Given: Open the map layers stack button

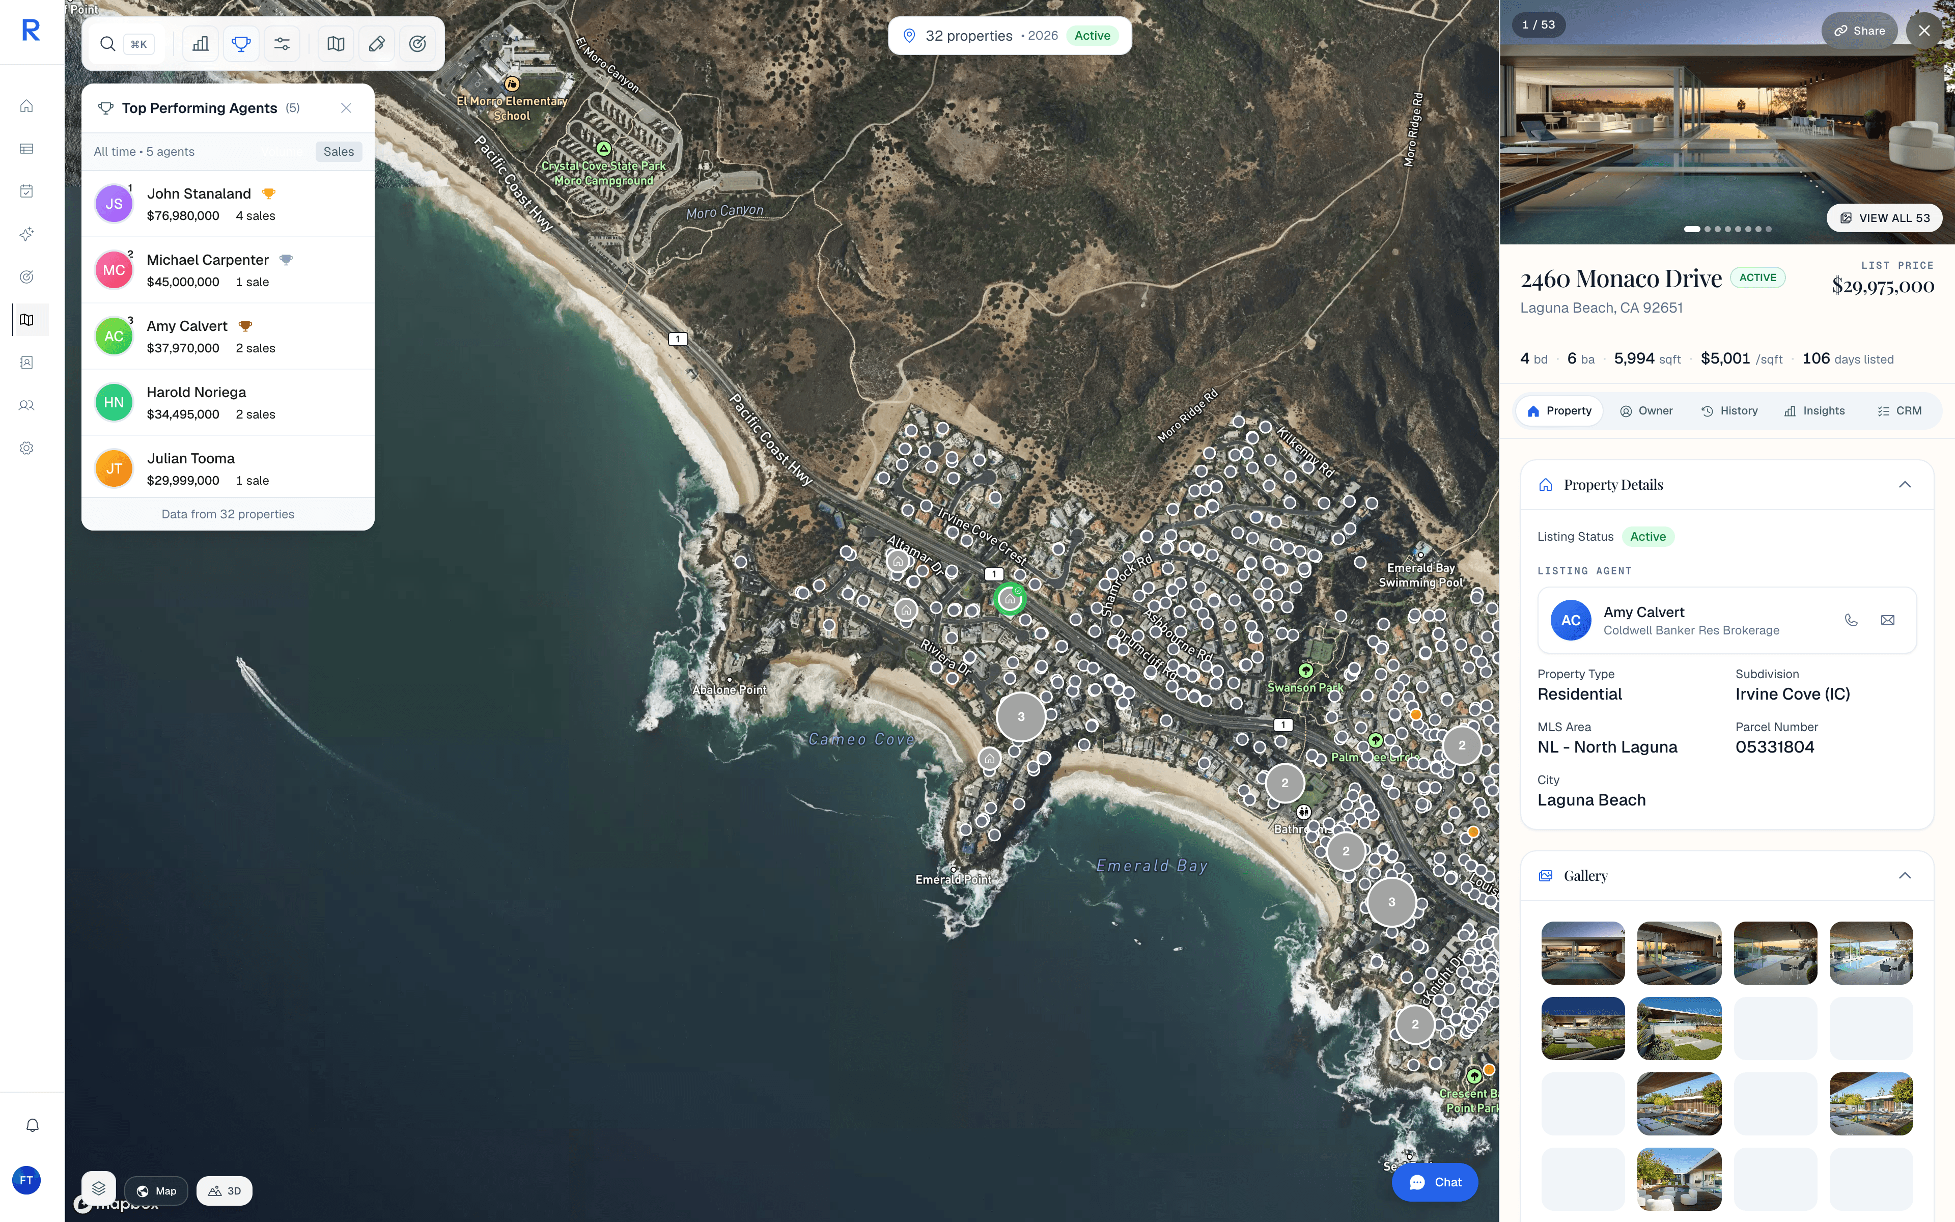Looking at the screenshot, I should click(x=99, y=1188).
